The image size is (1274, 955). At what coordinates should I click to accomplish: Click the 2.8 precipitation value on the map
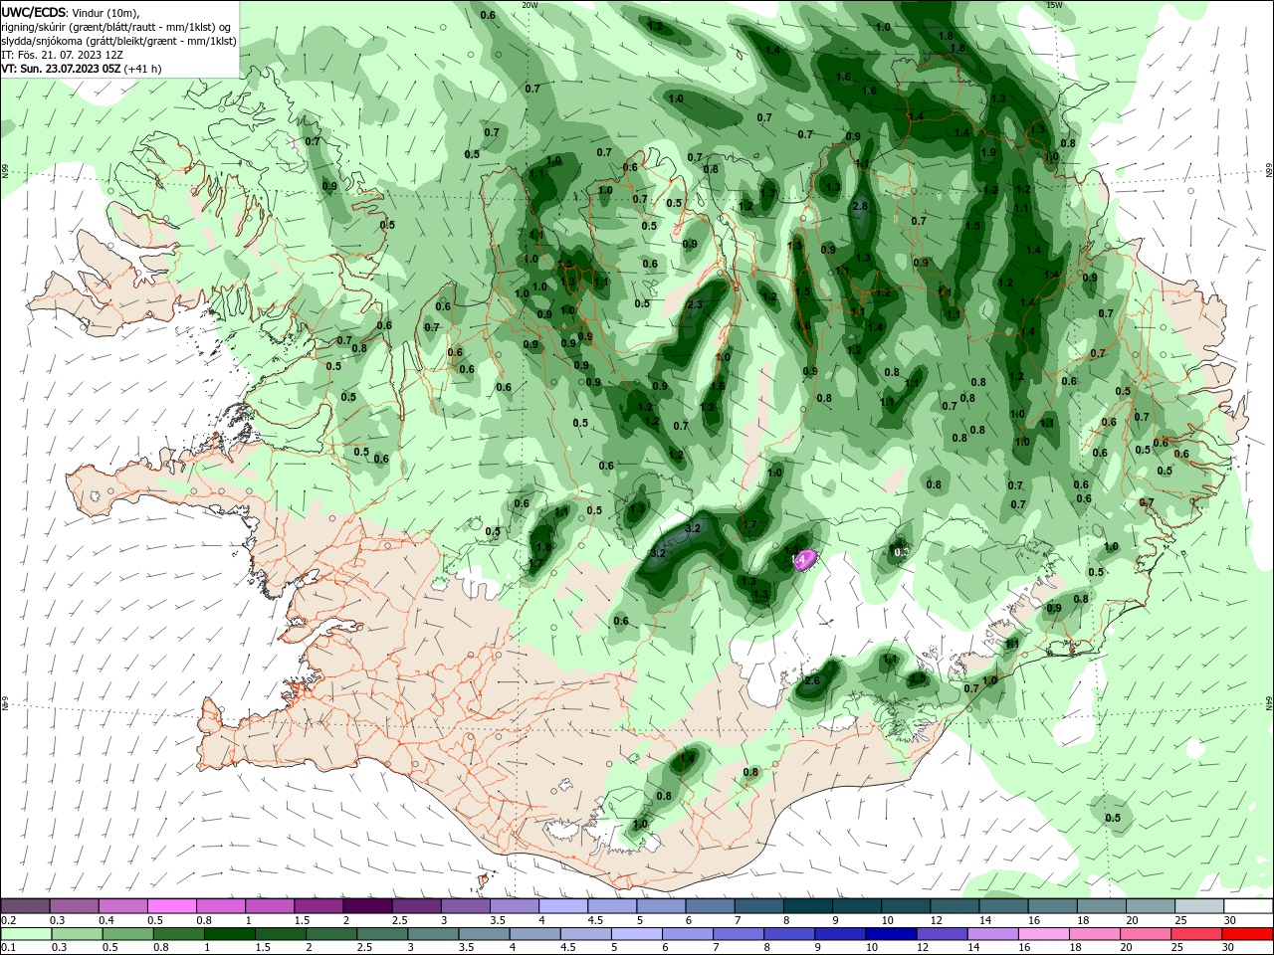[861, 206]
